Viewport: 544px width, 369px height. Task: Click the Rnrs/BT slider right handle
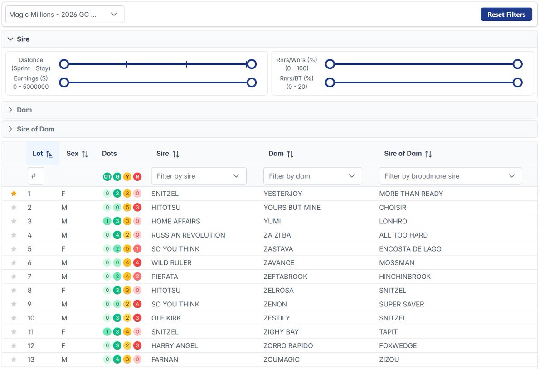point(518,83)
